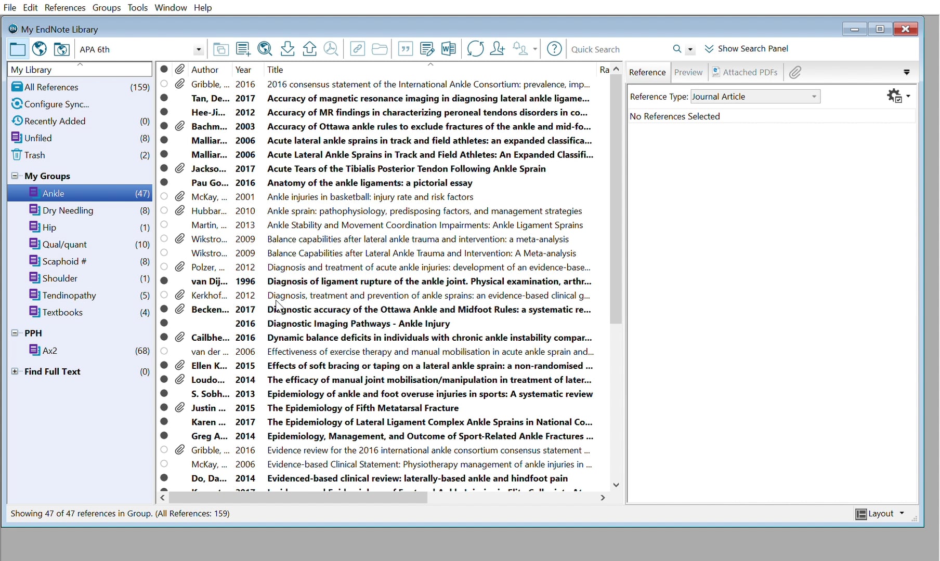Click the Open Link chain icon
The image size is (940, 561).
click(x=357, y=49)
